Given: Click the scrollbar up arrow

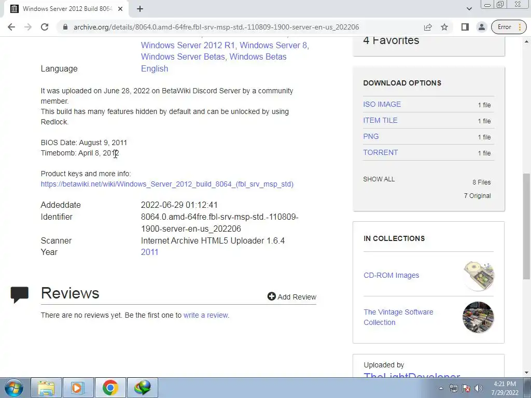Looking at the screenshot, I should coord(526,41).
